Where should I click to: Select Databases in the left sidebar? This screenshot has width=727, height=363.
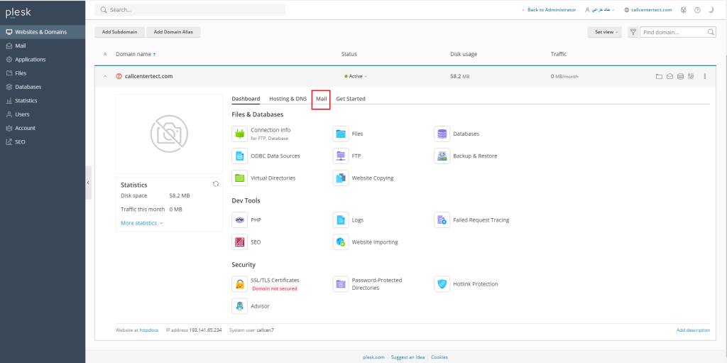28,87
